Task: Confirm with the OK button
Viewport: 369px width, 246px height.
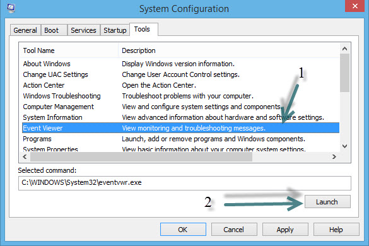Action: [183, 230]
